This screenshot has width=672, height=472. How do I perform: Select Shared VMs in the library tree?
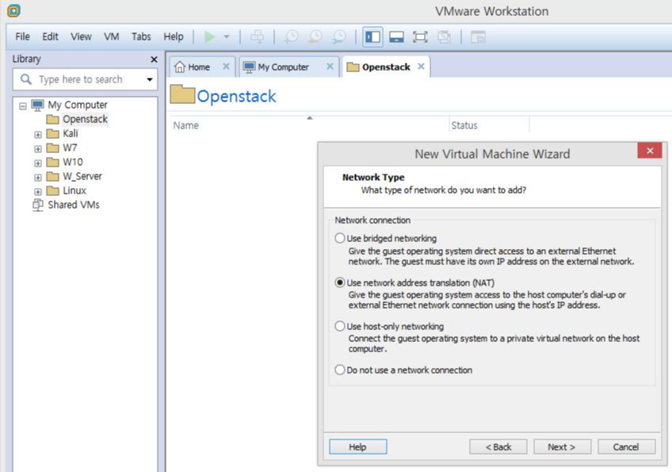[74, 205]
